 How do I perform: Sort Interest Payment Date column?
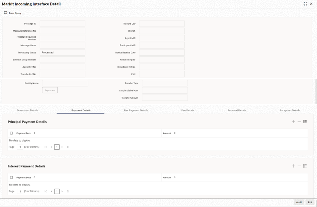[x=34, y=177]
